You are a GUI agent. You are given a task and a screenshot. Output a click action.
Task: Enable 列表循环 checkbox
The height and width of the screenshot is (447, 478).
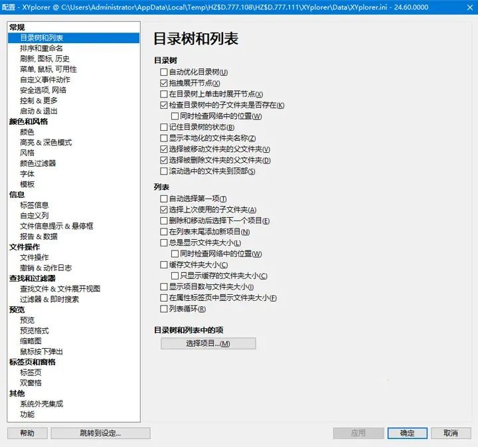pos(164,309)
